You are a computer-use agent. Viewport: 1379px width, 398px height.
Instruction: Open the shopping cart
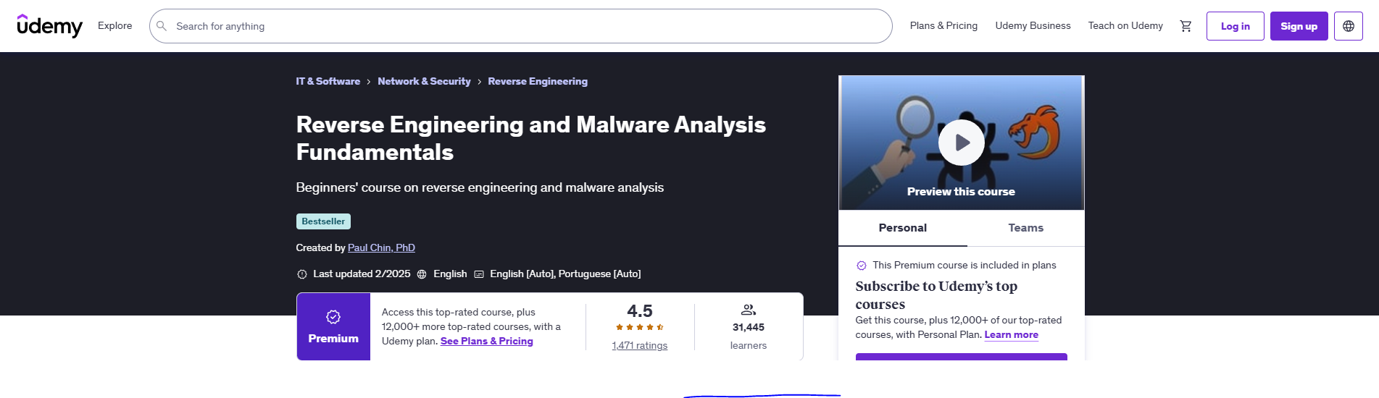click(1186, 26)
